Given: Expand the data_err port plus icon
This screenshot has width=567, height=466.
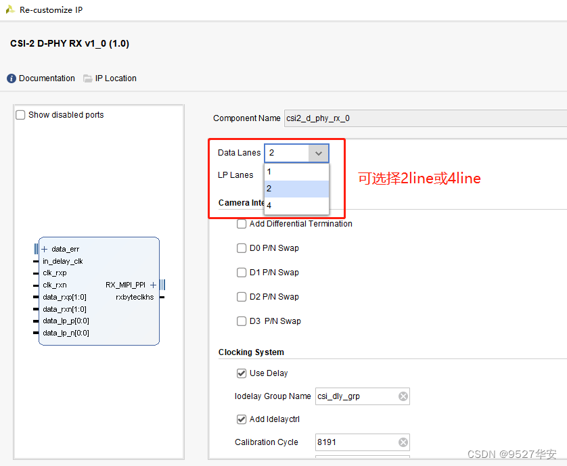Looking at the screenshot, I should pos(45,249).
